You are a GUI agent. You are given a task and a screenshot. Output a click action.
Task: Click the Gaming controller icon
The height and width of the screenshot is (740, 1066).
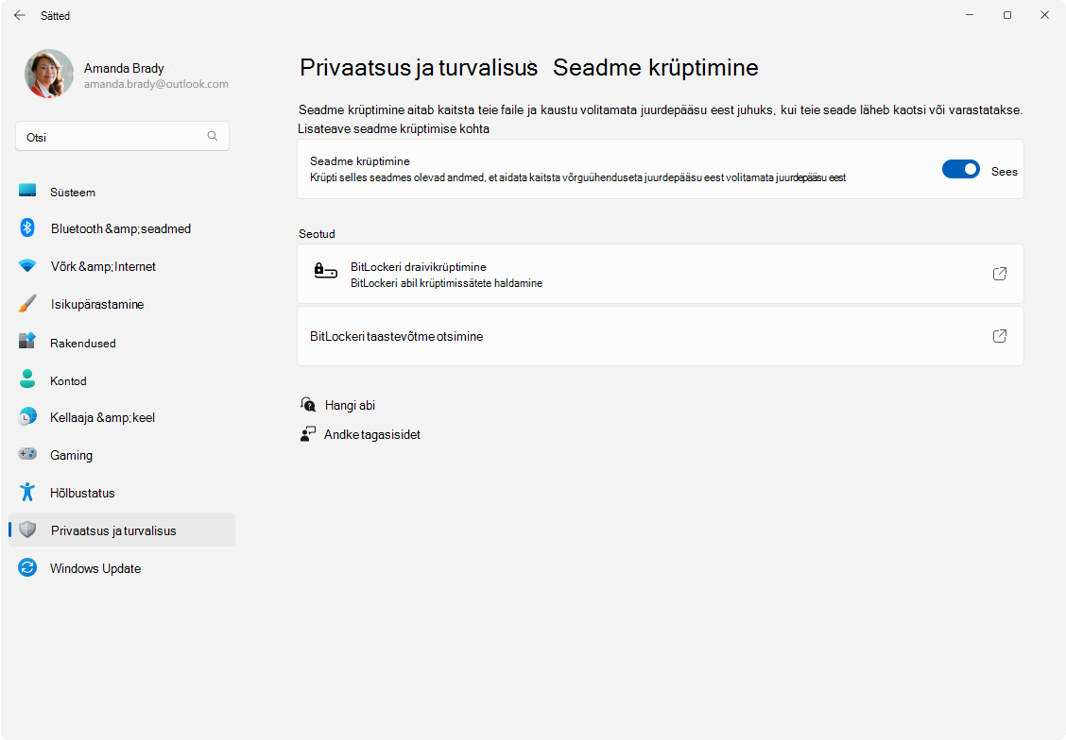tap(27, 453)
